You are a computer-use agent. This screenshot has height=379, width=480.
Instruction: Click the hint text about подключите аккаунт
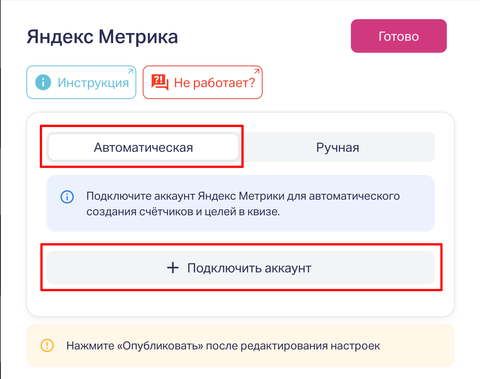[243, 196]
